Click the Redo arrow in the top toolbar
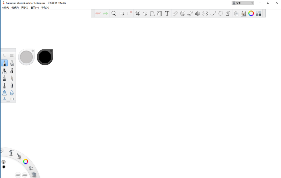Screen dimensions: 281x178 point(106,13)
